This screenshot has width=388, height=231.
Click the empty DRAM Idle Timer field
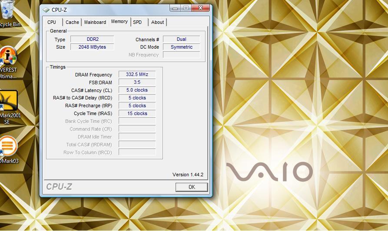point(137,137)
